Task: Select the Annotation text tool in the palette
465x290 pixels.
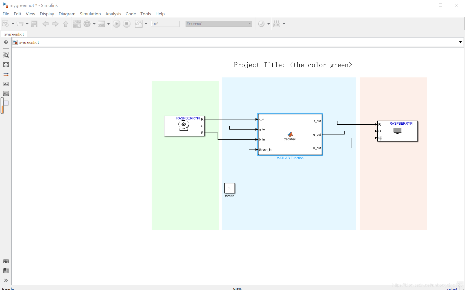Action: tap(6, 84)
